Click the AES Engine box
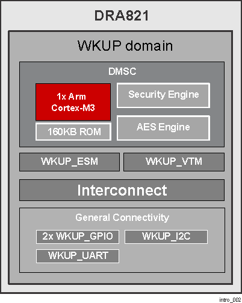242x303 pixels. point(163,128)
